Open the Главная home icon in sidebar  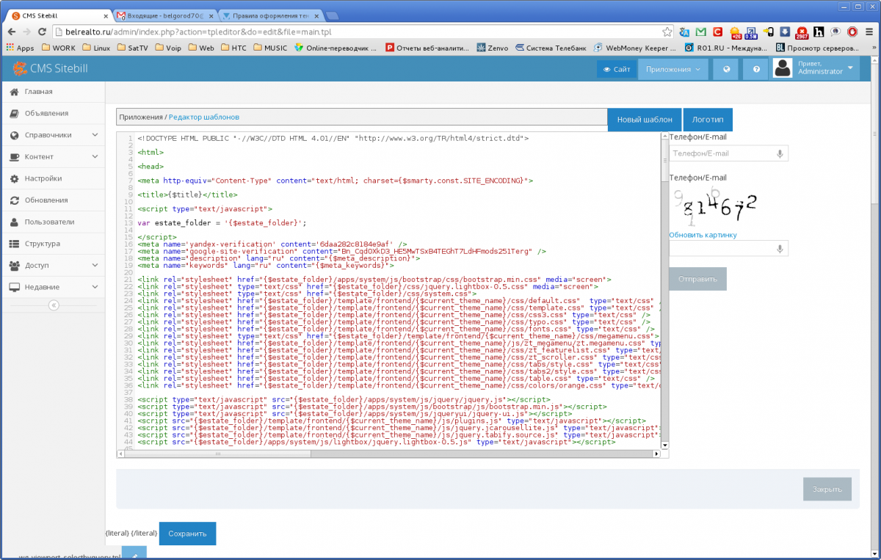(x=14, y=92)
